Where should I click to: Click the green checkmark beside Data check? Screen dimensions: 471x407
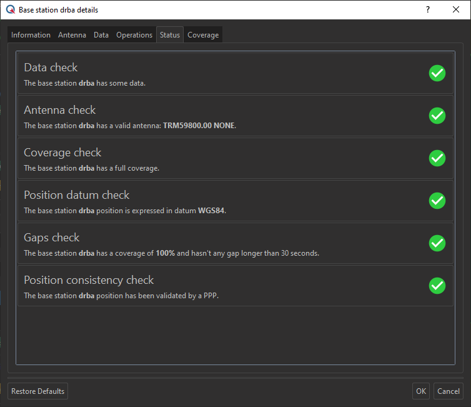[x=437, y=73]
